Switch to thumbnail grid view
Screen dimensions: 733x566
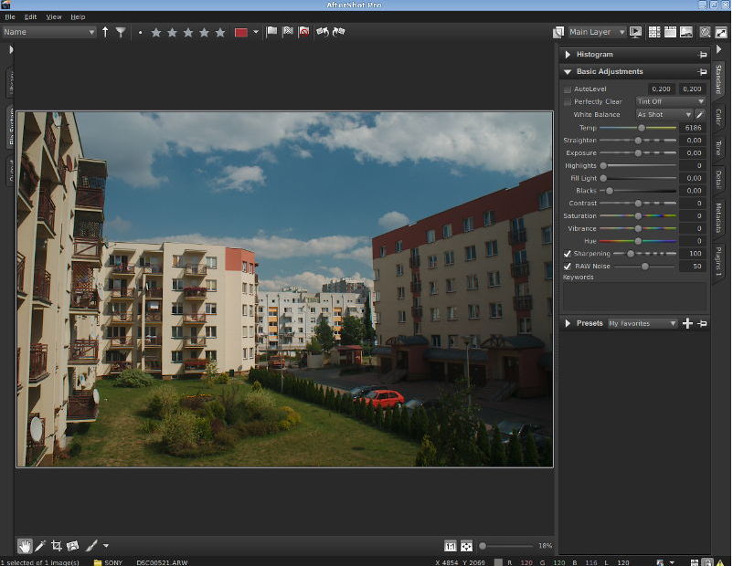tap(654, 32)
